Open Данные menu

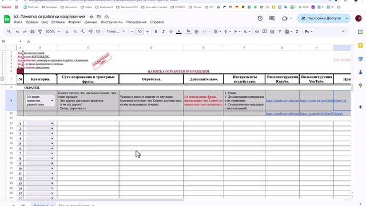(x=90, y=22)
